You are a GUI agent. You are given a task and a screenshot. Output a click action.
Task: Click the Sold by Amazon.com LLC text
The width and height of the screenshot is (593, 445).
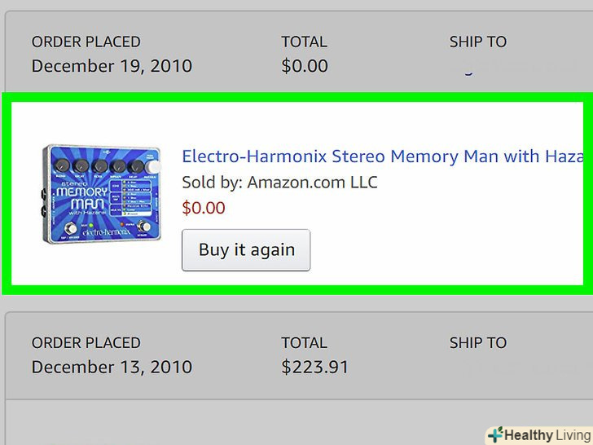pos(279,182)
